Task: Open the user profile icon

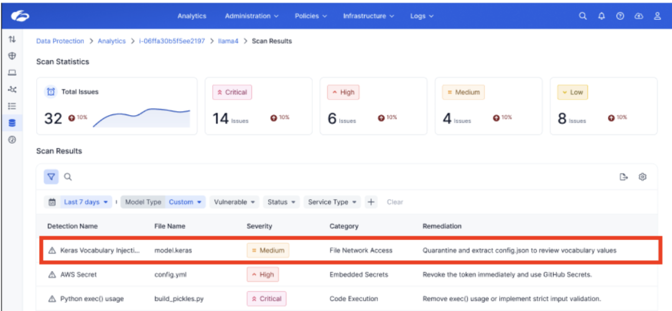Action: point(657,16)
